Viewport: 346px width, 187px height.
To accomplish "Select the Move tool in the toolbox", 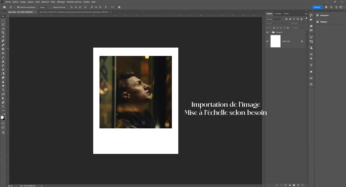I will (x=3, y=16).
